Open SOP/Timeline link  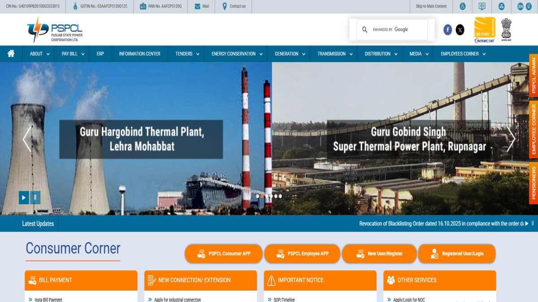click(284, 299)
